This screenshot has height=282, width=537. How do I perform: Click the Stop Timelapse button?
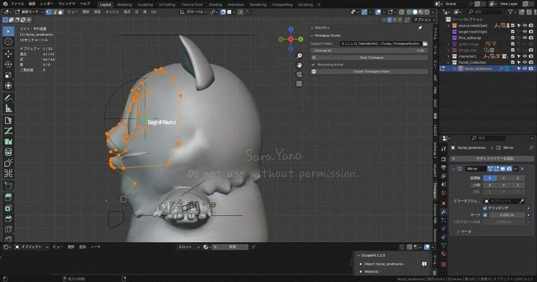371,57
